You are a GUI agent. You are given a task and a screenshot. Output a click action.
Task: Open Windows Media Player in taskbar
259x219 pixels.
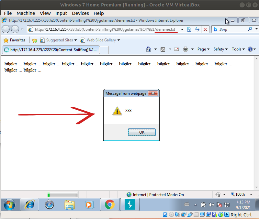[89, 205]
